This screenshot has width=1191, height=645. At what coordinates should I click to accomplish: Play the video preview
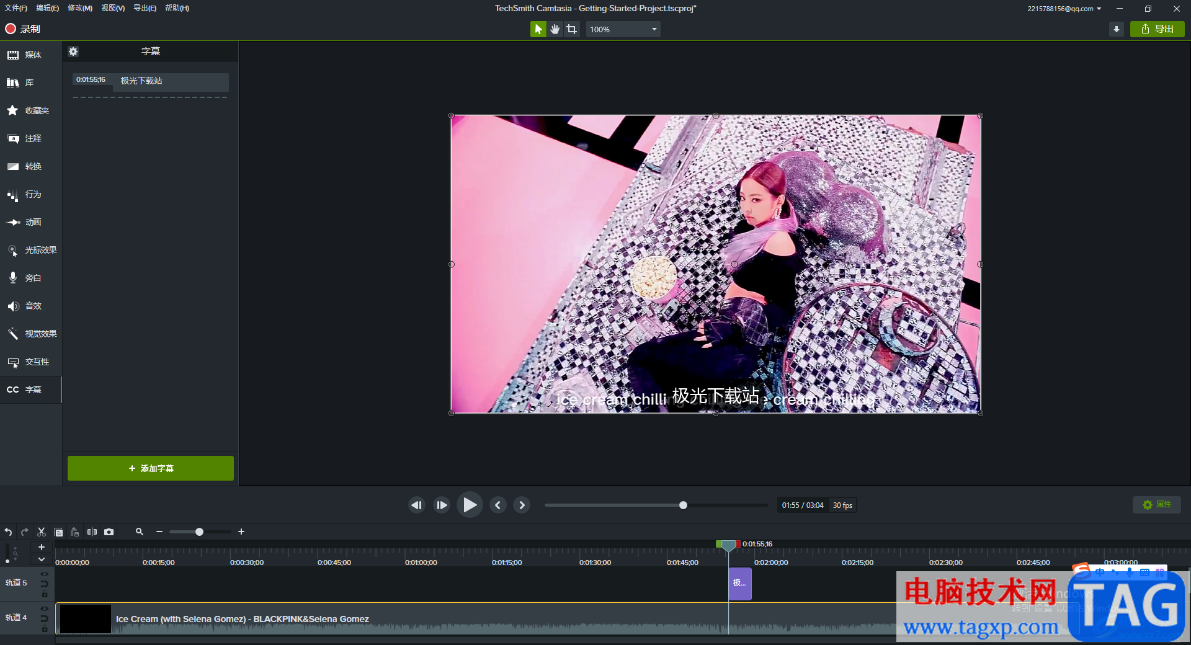pos(470,505)
